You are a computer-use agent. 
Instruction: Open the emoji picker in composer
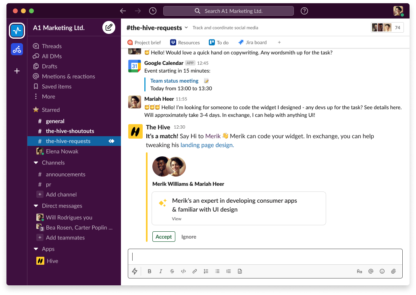pos(382,271)
